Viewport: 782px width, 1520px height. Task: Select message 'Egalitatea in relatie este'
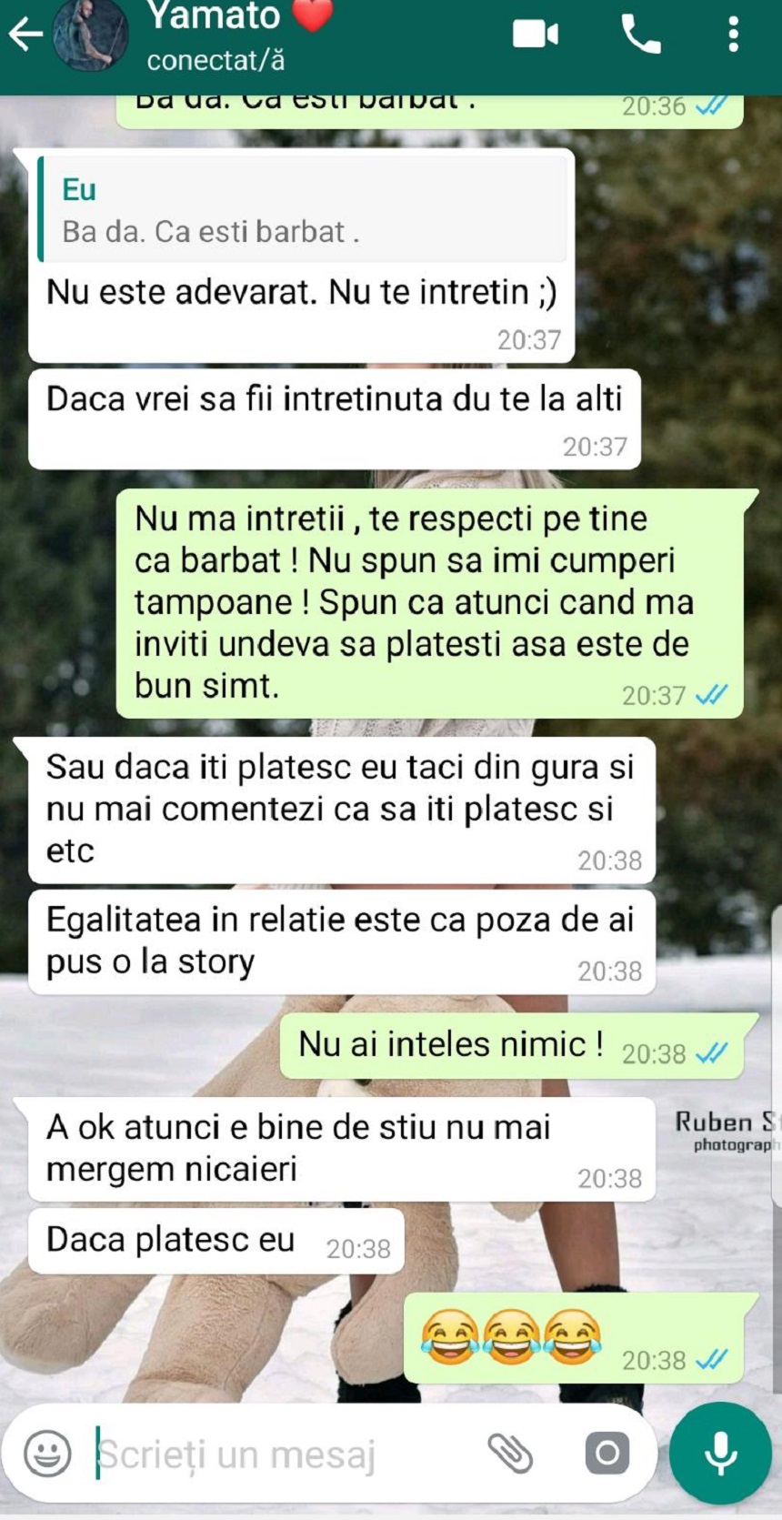342,941
